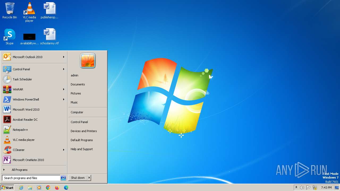Click the Show desktop button

pyautogui.click(x=337, y=188)
